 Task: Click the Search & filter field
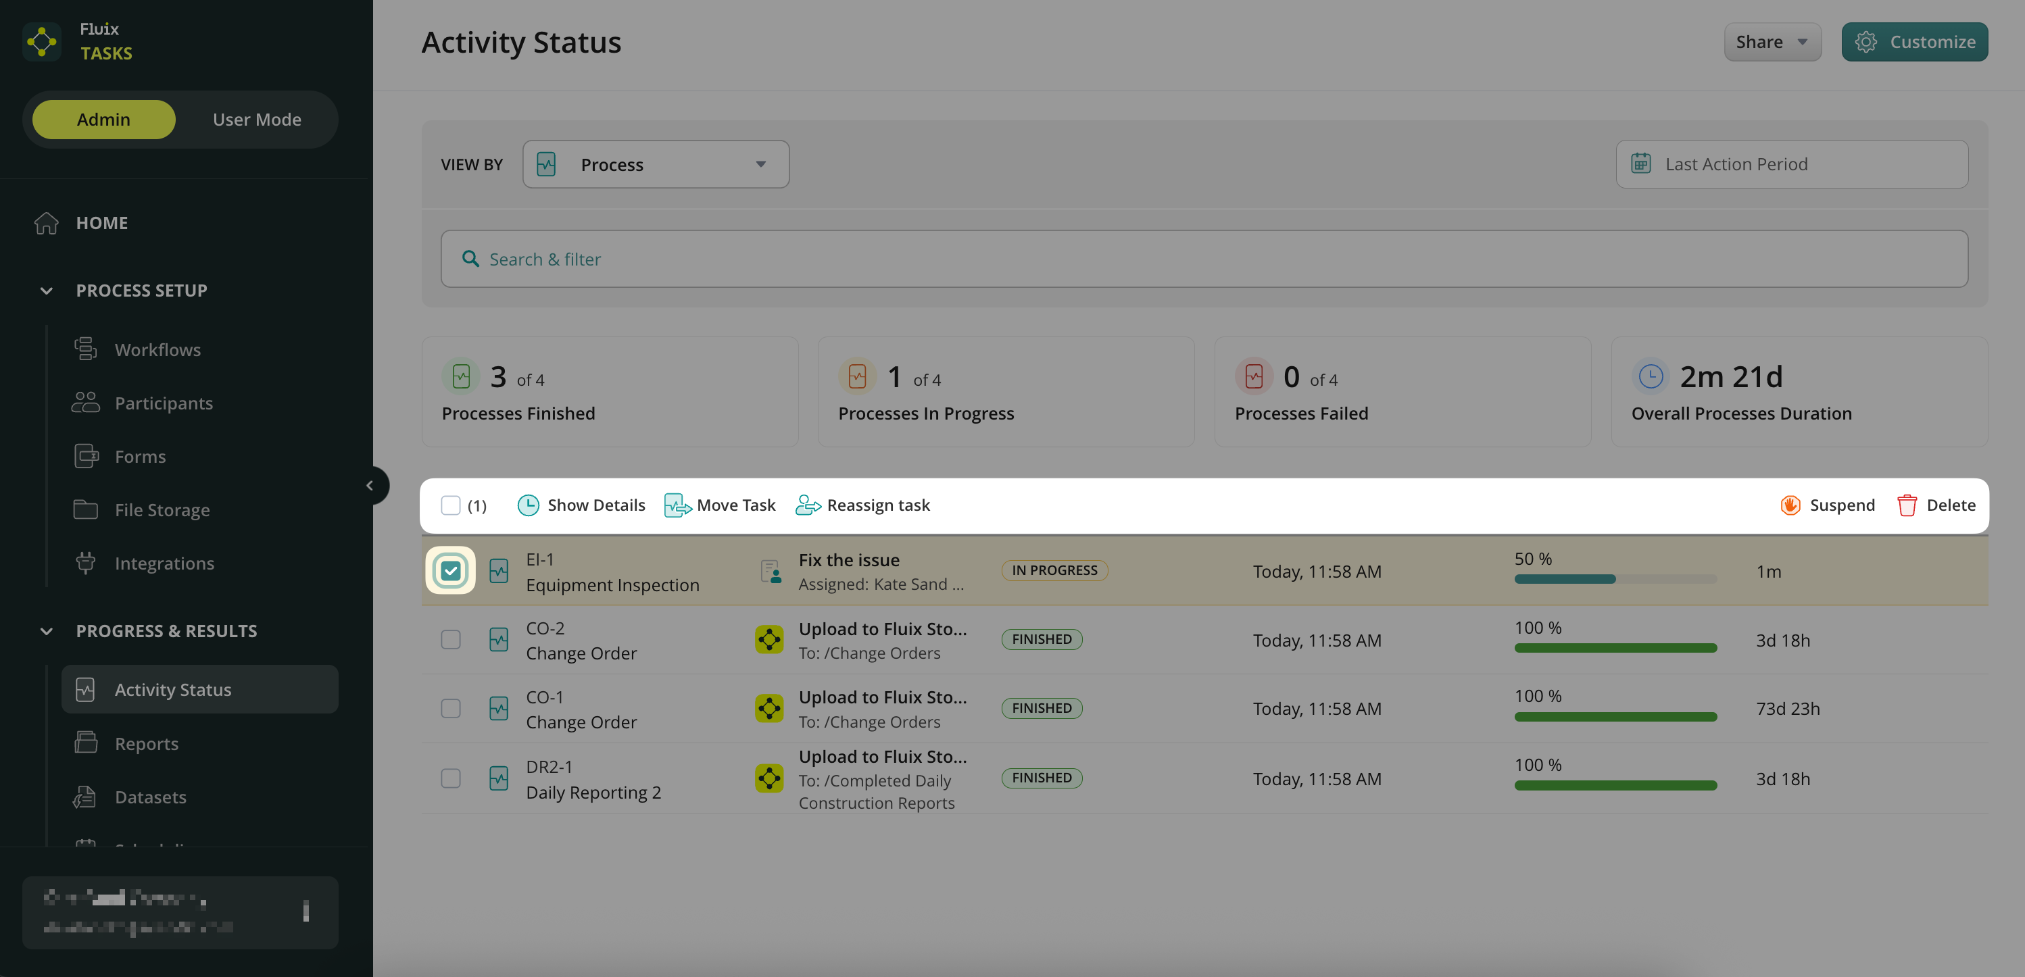coord(1204,259)
